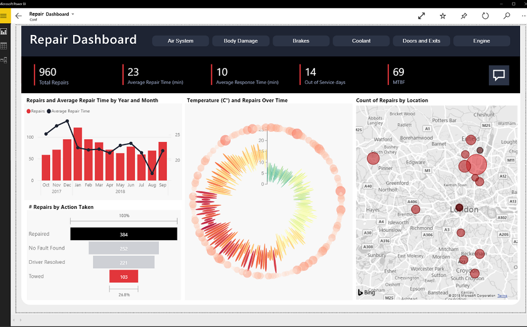The height and width of the screenshot is (327, 527).
Task: Pin the report using pin icon
Action: click(x=464, y=16)
